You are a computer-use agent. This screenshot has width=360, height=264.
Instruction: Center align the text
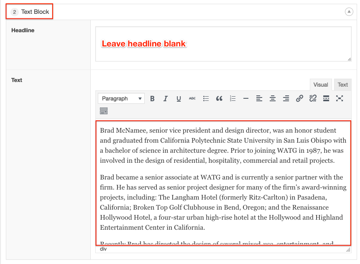pyautogui.click(x=273, y=99)
